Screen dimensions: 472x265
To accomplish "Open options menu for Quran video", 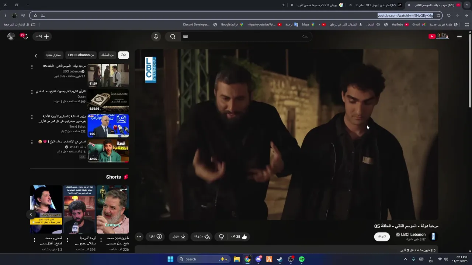I will (x=32, y=92).
